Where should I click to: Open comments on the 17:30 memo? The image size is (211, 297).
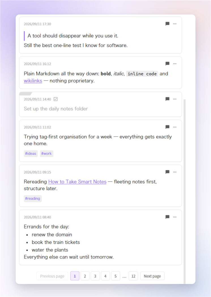click(x=167, y=24)
